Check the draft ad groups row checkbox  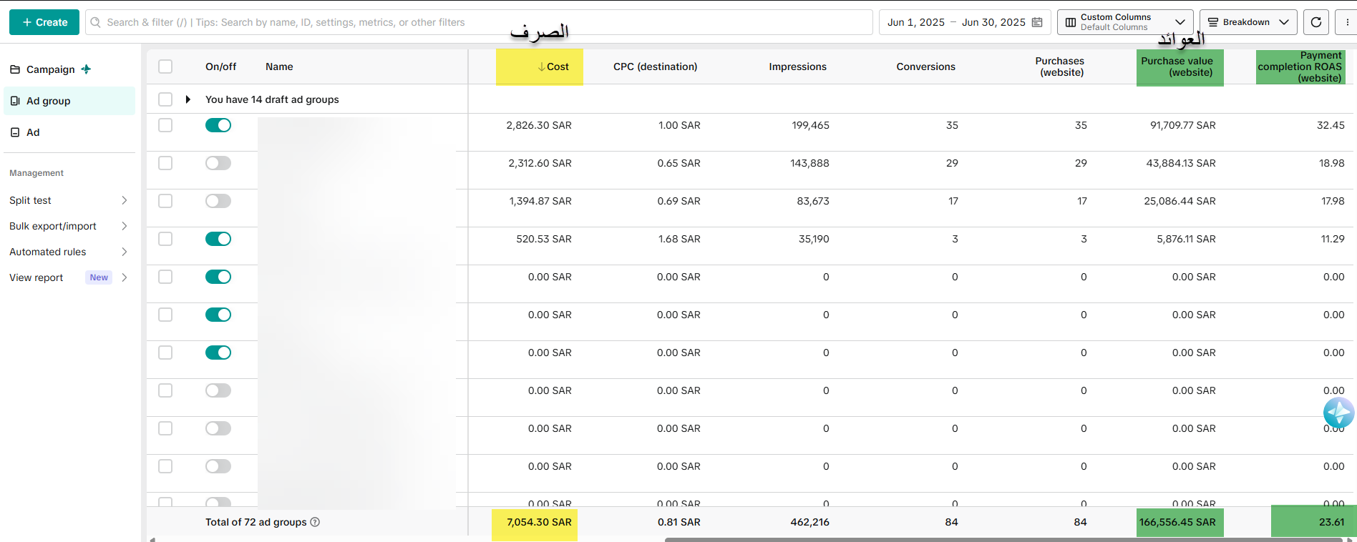[x=165, y=99]
